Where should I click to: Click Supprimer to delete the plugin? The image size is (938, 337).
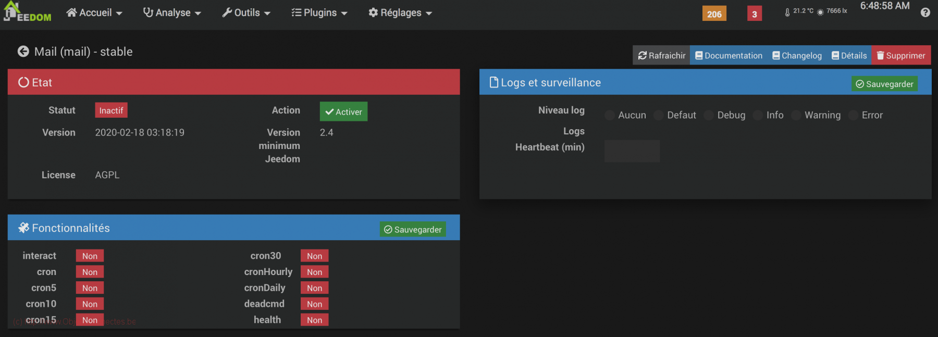click(901, 55)
